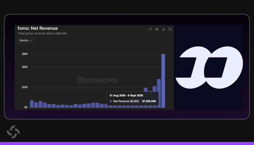Click the 'Net Revenue ($USD)' tooltip label
254x145 pixels.
(x=126, y=101)
